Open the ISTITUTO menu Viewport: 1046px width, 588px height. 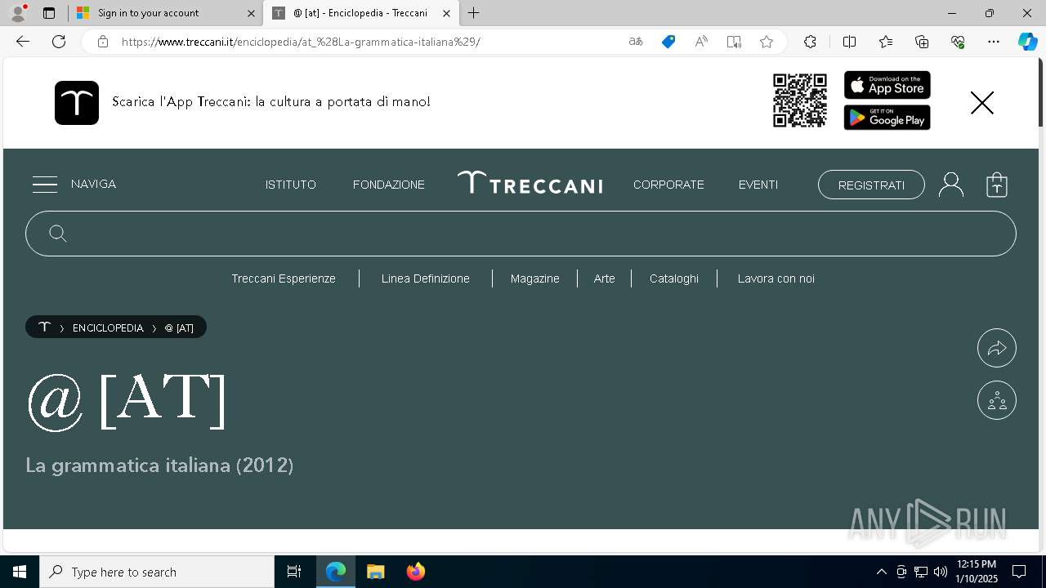[291, 185]
